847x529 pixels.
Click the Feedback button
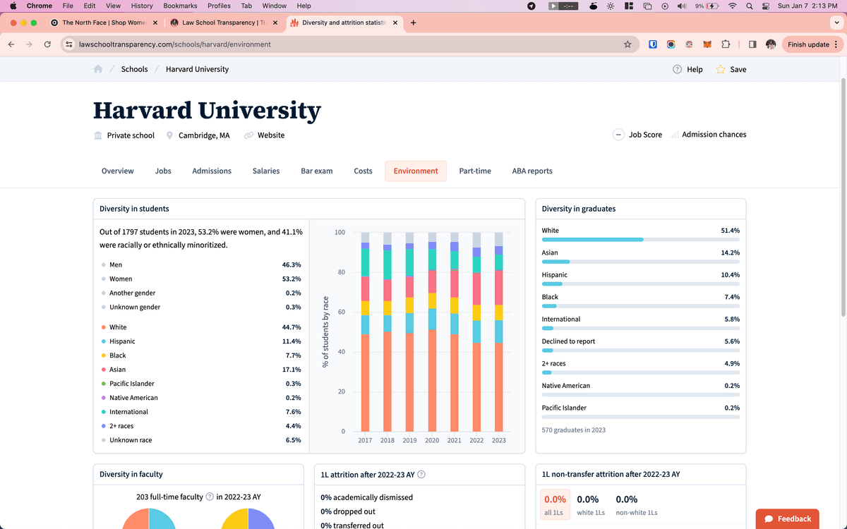point(787,518)
